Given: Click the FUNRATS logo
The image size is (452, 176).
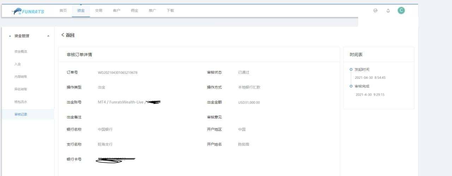Looking at the screenshot, I should pos(28,11).
